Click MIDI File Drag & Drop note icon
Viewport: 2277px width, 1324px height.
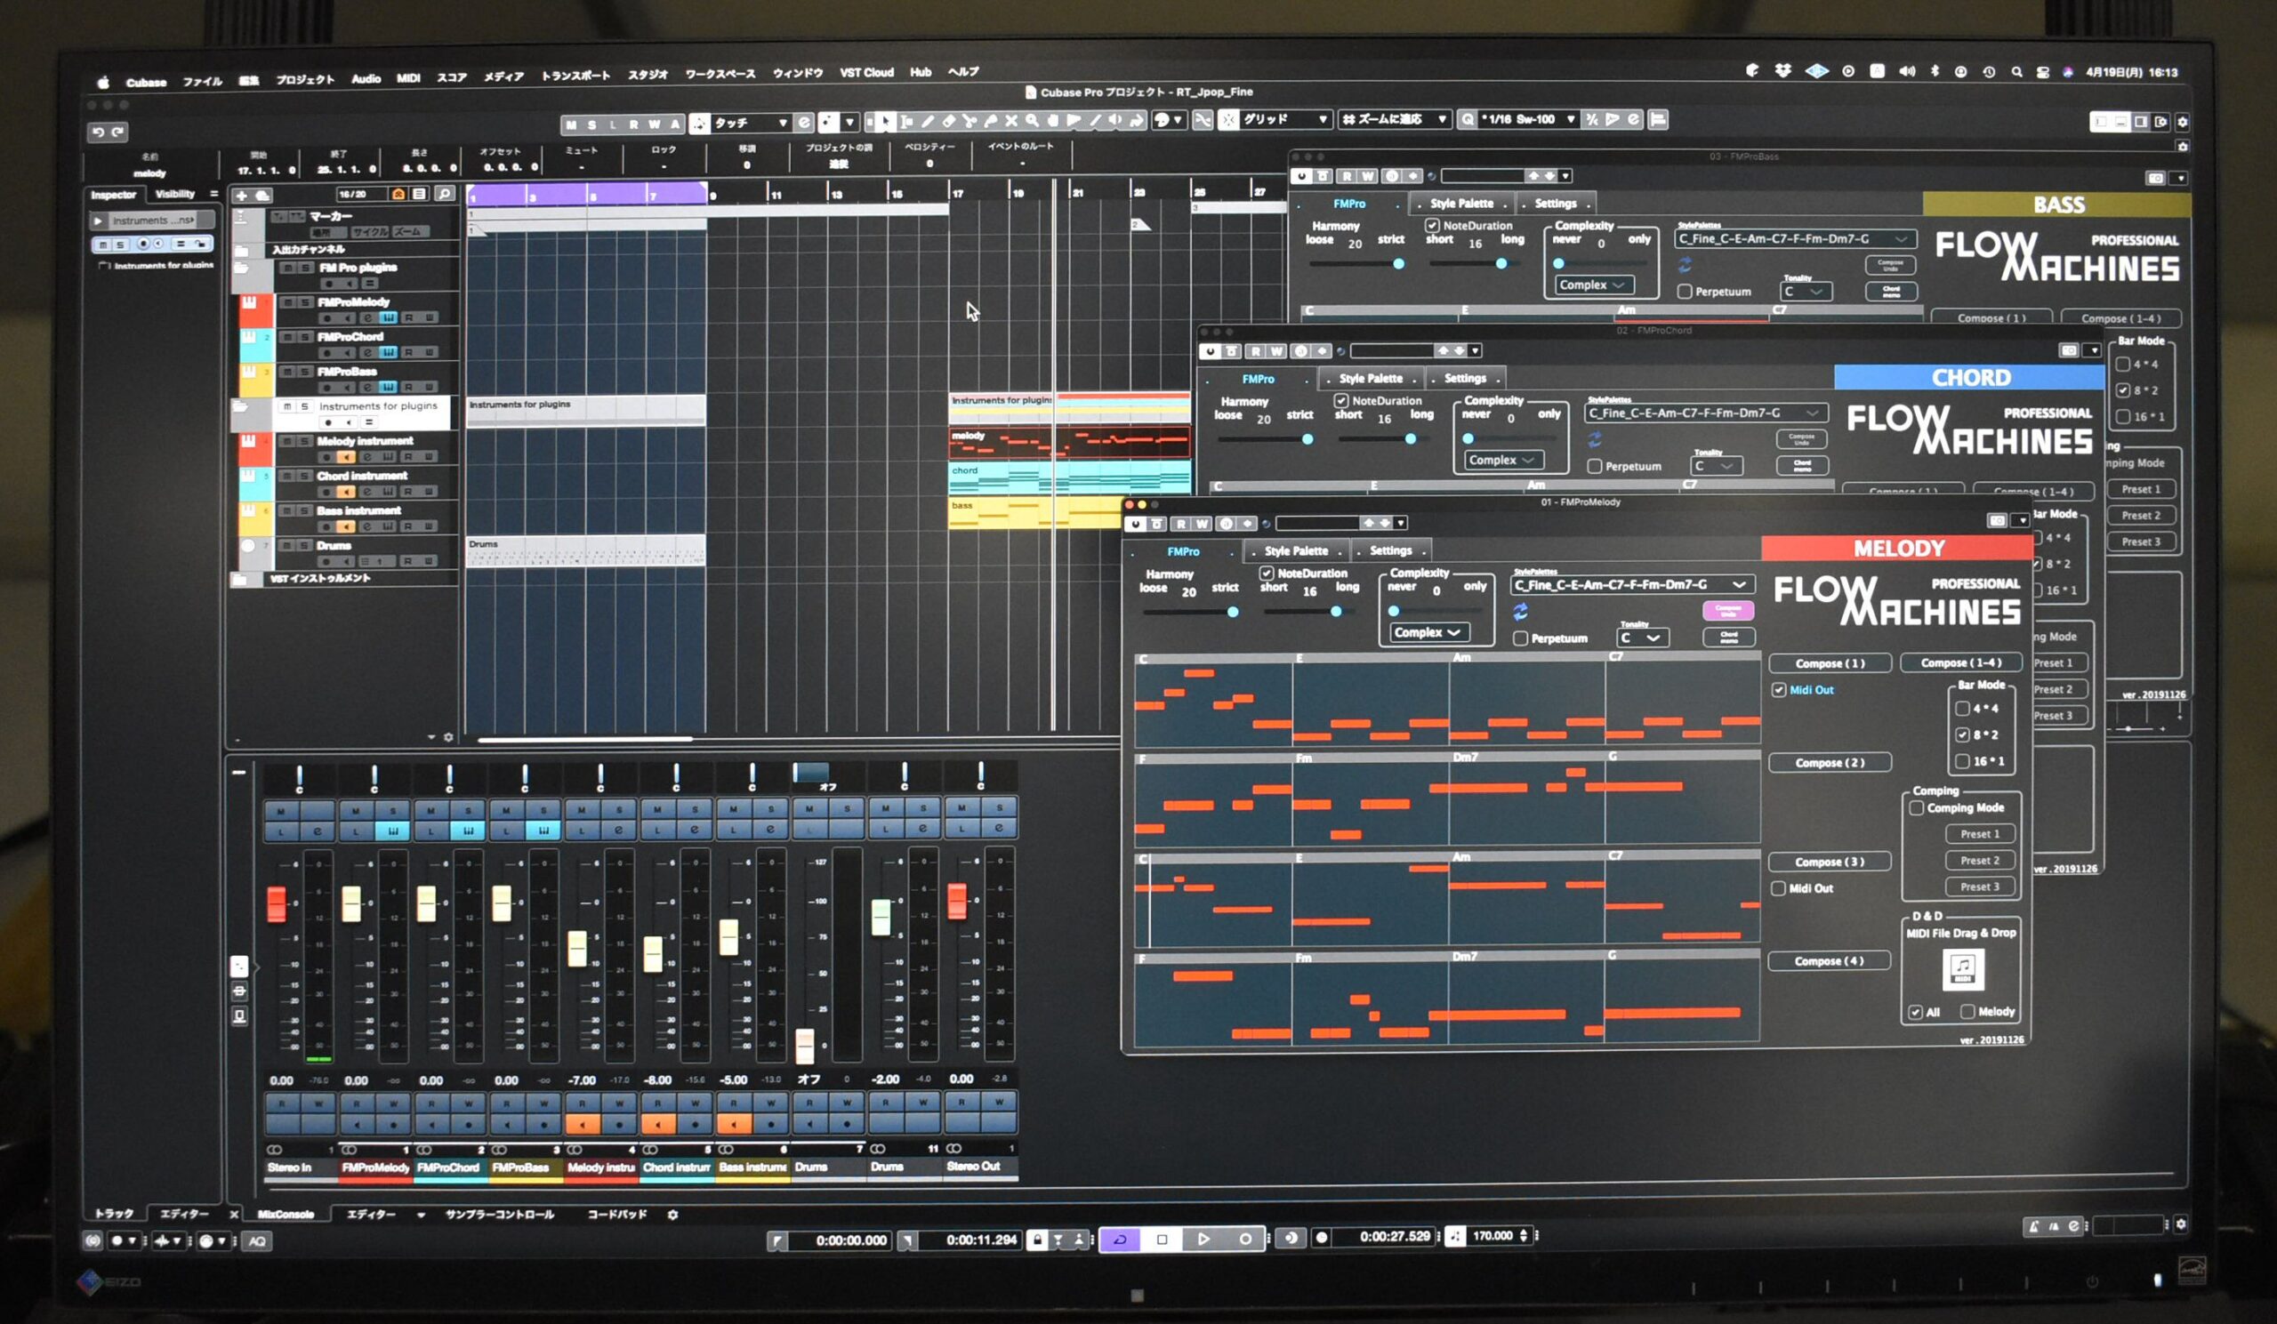(1962, 969)
